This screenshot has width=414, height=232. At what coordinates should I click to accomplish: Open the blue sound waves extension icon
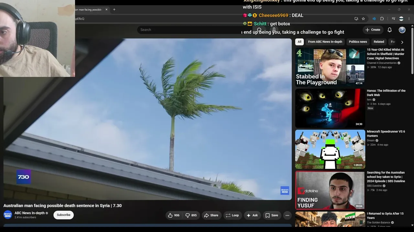point(374,19)
